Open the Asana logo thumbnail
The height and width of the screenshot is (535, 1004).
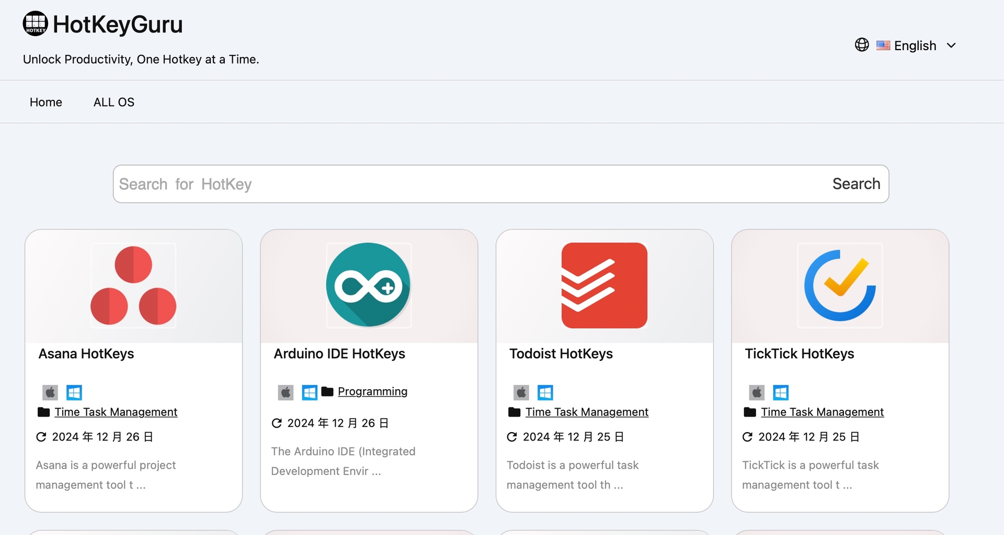(133, 285)
